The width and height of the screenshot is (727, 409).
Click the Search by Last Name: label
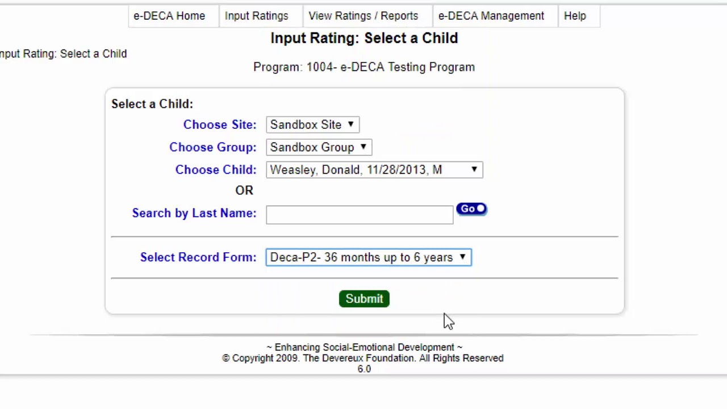[194, 213]
